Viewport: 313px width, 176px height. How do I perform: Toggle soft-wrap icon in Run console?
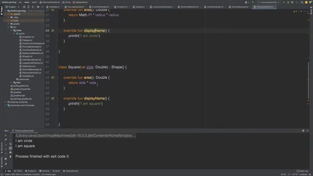(x=10, y=144)
